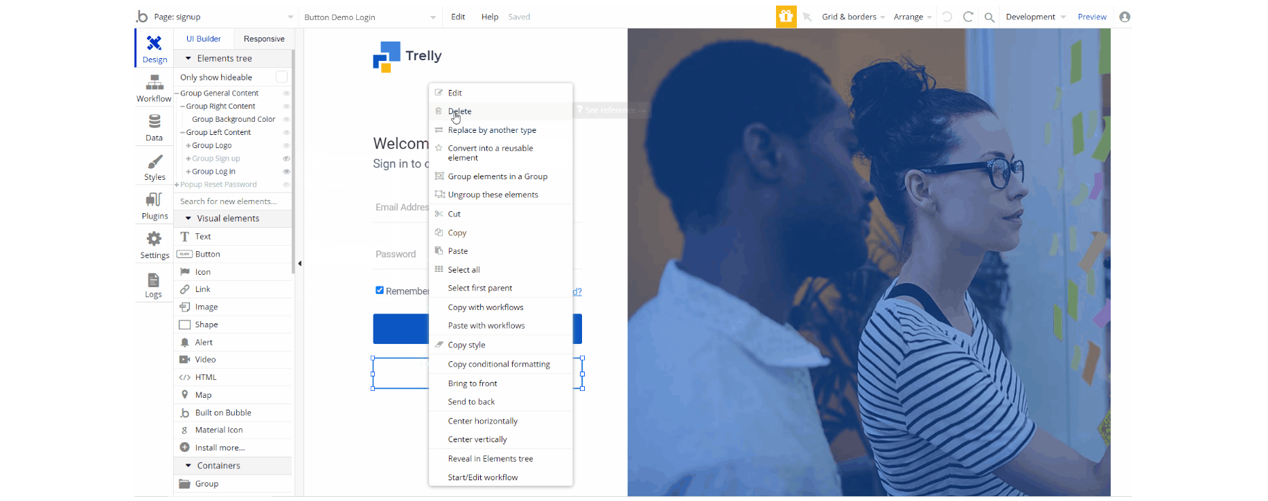Choose the Icon element from the palette

coord(234,272)
